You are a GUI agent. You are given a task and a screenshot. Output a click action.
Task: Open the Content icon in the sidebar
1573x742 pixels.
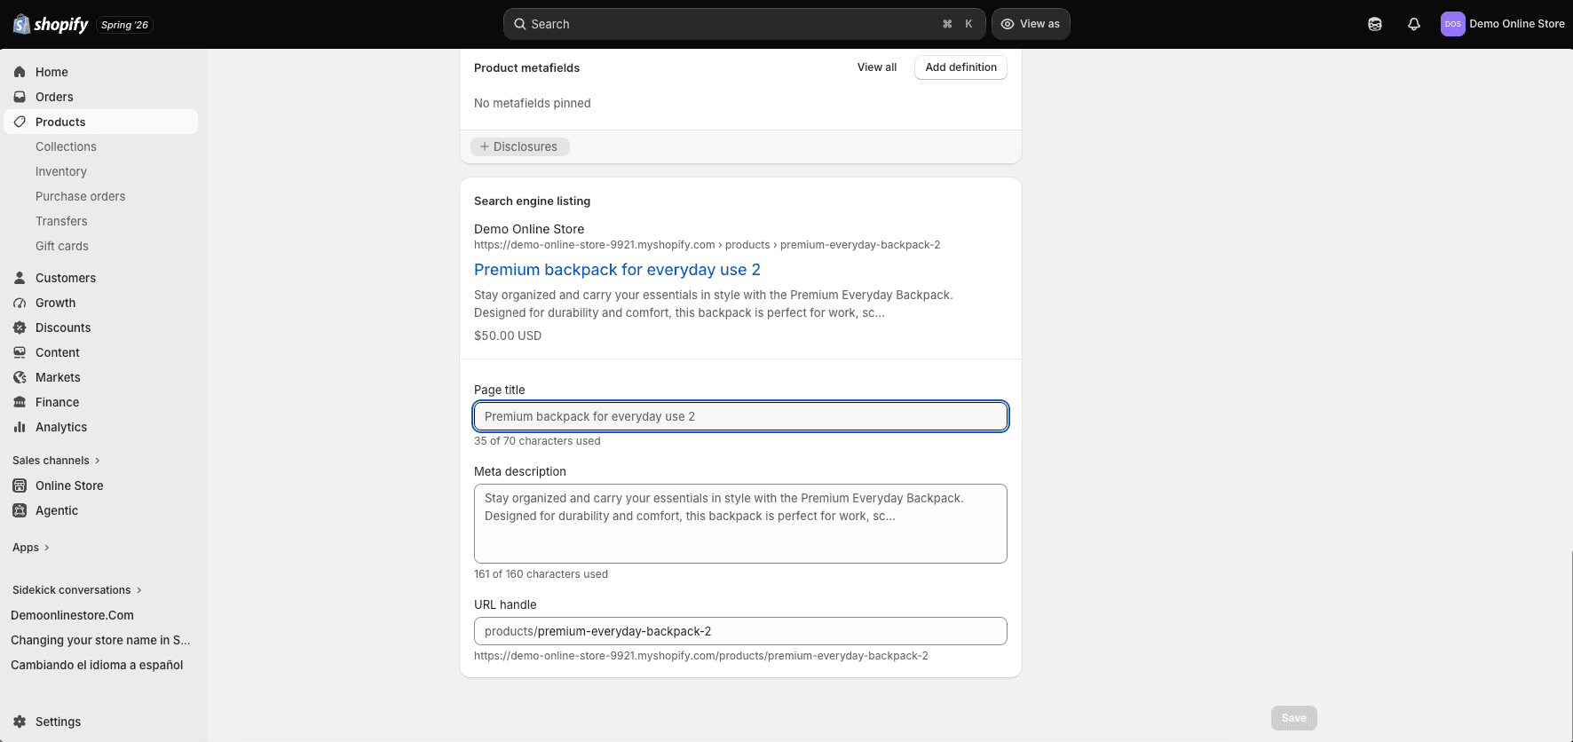20,352
